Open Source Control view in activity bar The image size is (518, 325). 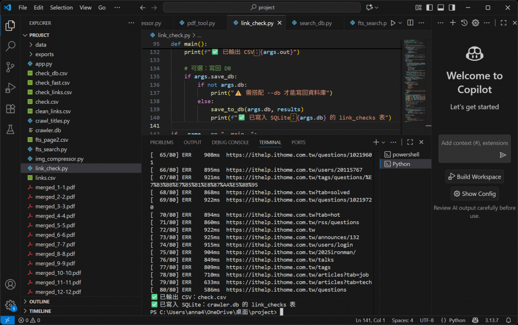pos(10,67)
